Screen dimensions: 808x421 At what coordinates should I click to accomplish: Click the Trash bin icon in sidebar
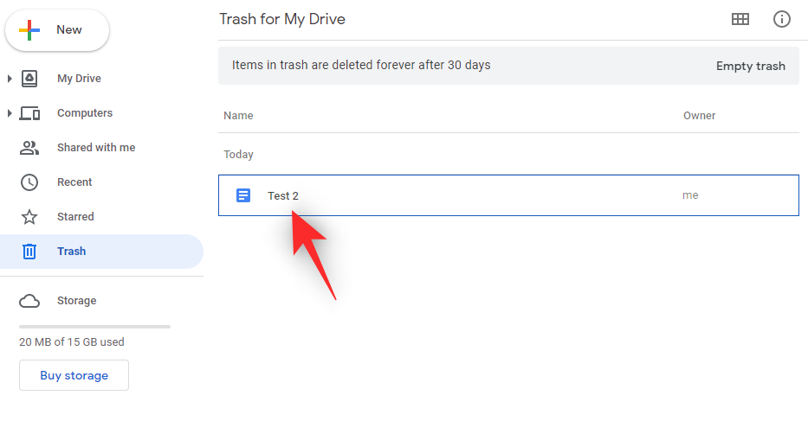pos(29,252)
